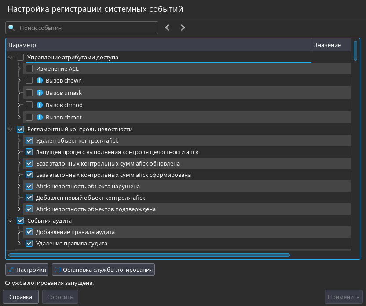Uncheck Удалён объект контроля afick

pyautogui.click(x=29, y=141)
